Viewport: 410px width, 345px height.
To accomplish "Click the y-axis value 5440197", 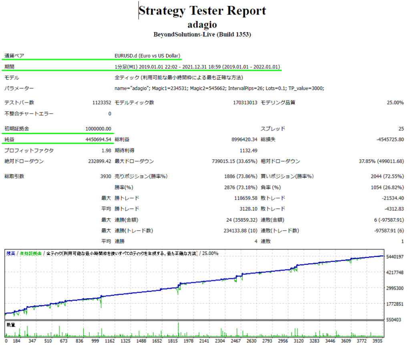I will tap(395, 257).
